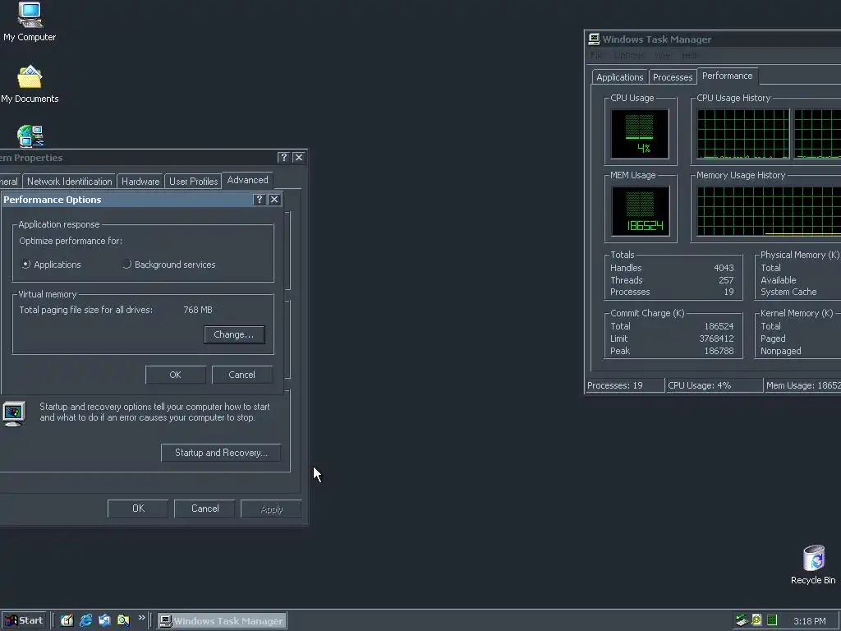Click the green CPU meter tray icon
Image resolution: width=841 pixels, height=631 pixels.
click(x=772, y=620)
